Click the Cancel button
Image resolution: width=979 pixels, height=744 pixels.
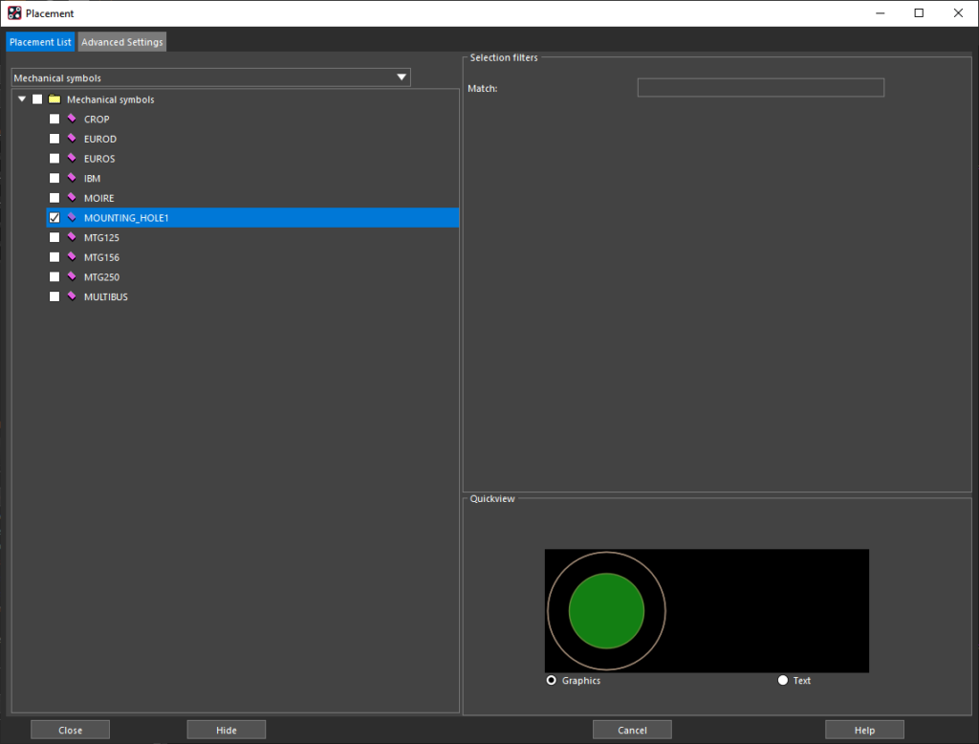(632, 730)
